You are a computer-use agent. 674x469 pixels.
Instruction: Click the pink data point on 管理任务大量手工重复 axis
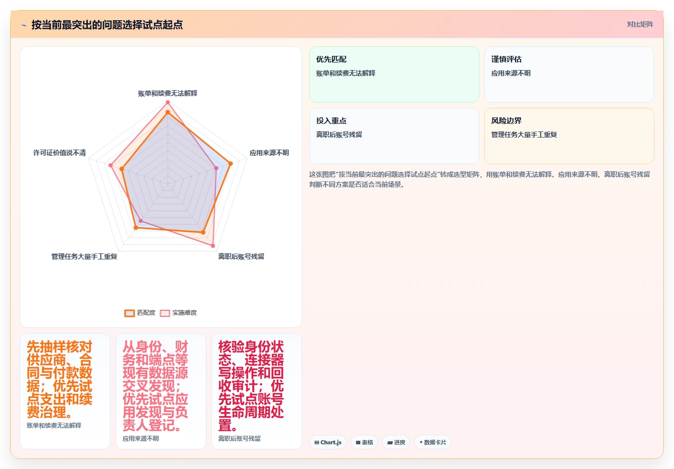coord(141,221)
